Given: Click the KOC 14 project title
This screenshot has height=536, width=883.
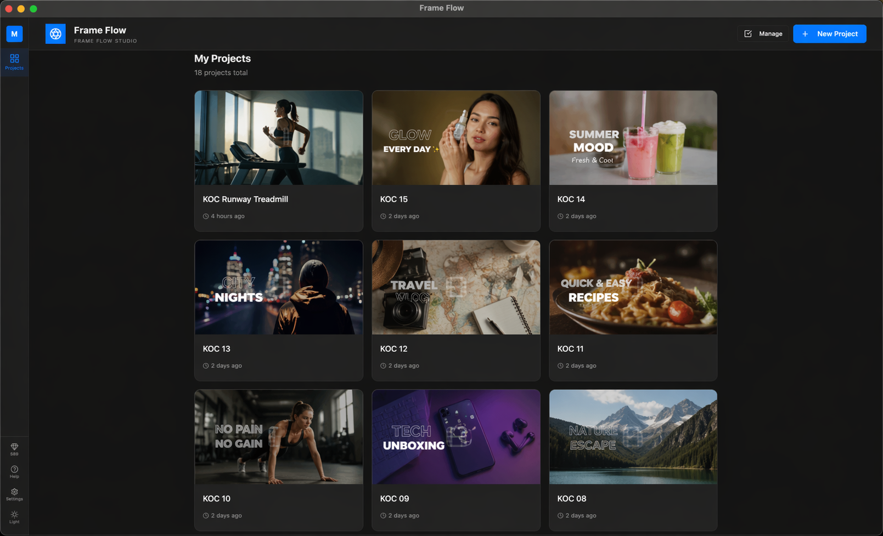Looking at the screenshot, I should click(571, 199).
